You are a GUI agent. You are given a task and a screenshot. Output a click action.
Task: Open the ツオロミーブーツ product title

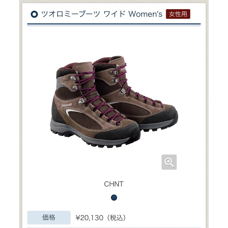tap(71, 14)
